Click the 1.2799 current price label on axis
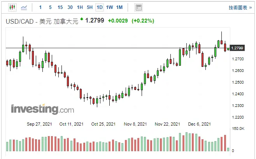 tap(237, 48)
